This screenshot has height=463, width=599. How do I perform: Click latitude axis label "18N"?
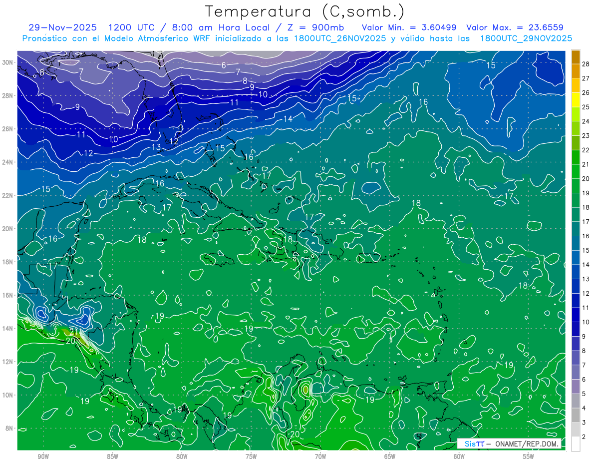click(x=8, y=262)
